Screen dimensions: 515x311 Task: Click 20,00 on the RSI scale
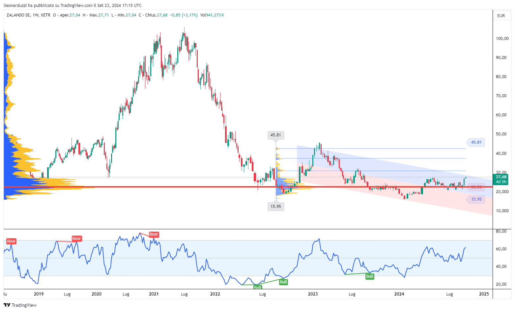(x=501, y=284)
